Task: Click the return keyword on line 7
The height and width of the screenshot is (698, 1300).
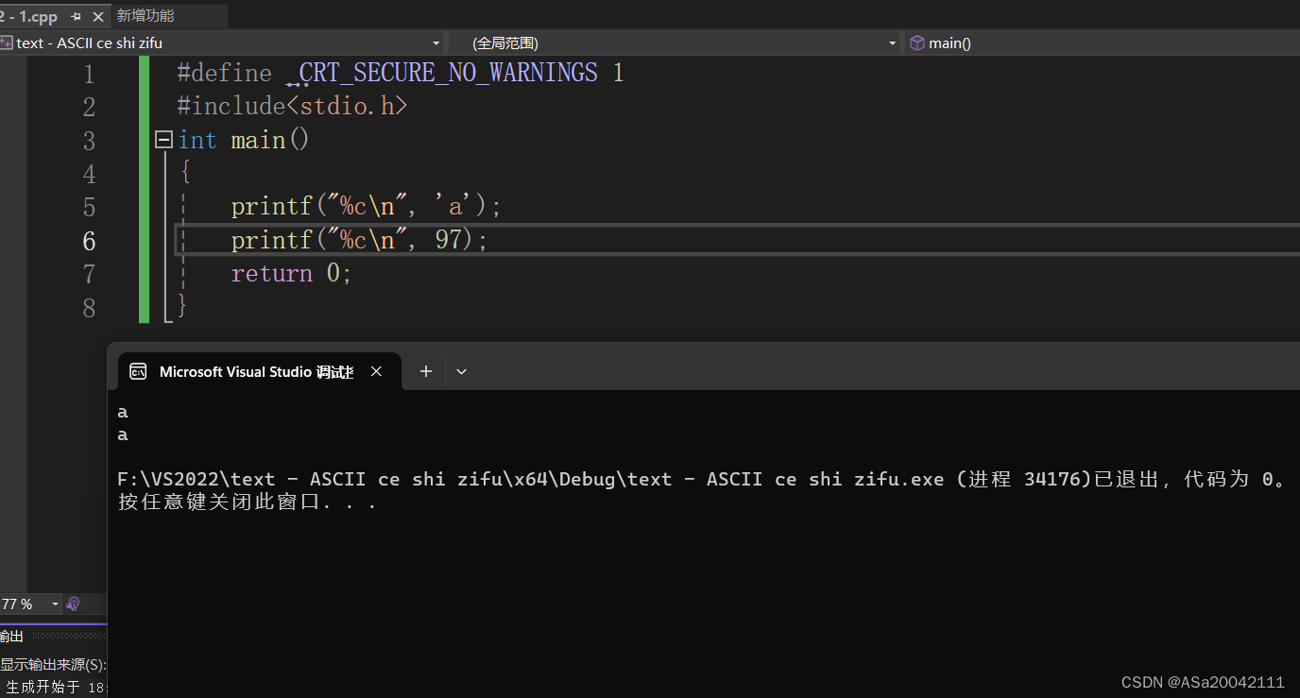Action: point(272,273)
